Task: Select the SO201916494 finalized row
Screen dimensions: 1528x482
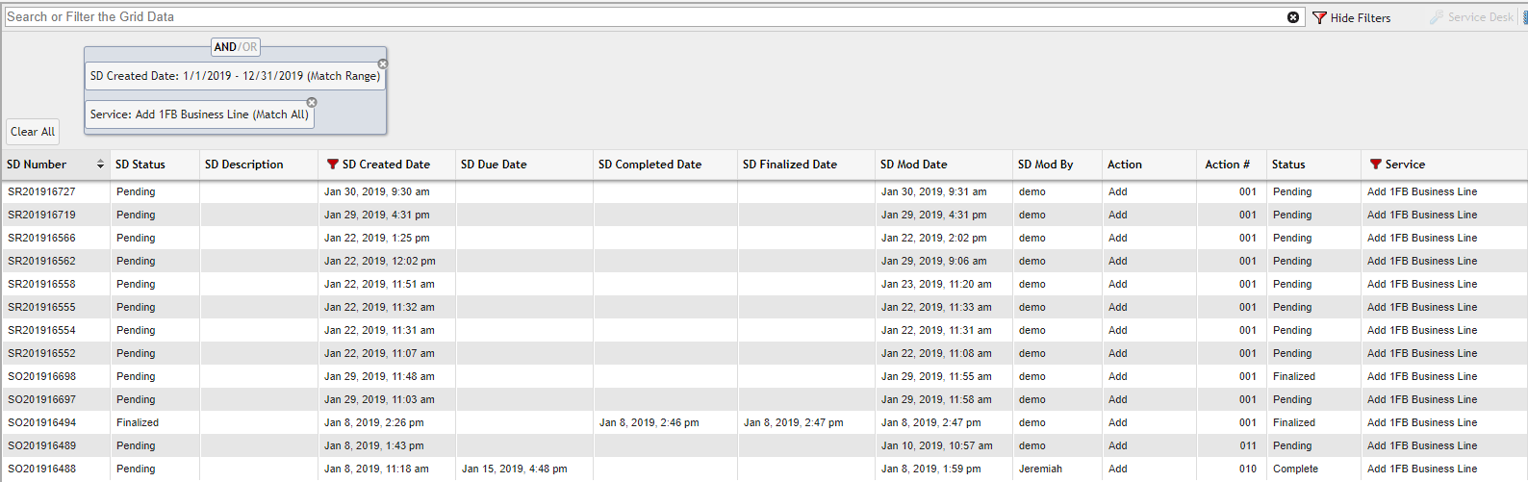Action: pos(41,422)
